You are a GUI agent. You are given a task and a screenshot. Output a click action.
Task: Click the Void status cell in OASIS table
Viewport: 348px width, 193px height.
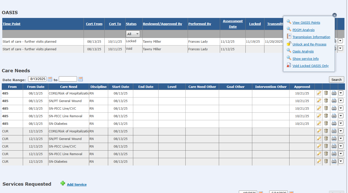(x=134, y=49)
